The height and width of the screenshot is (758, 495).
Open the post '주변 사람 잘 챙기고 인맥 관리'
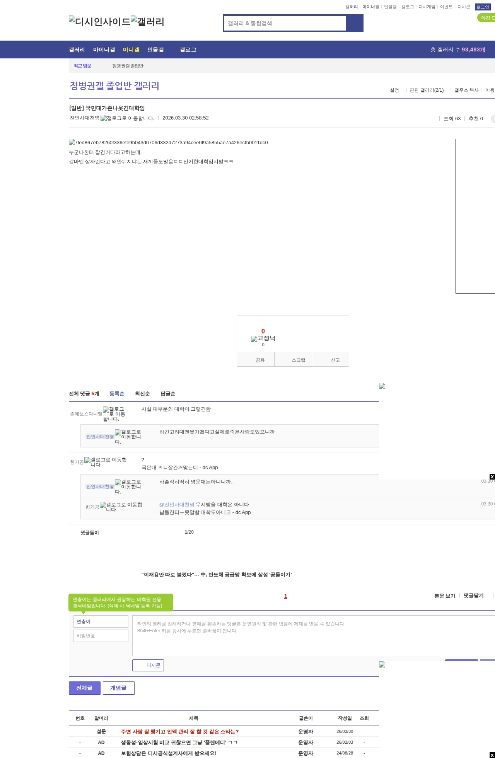[180, 732]
